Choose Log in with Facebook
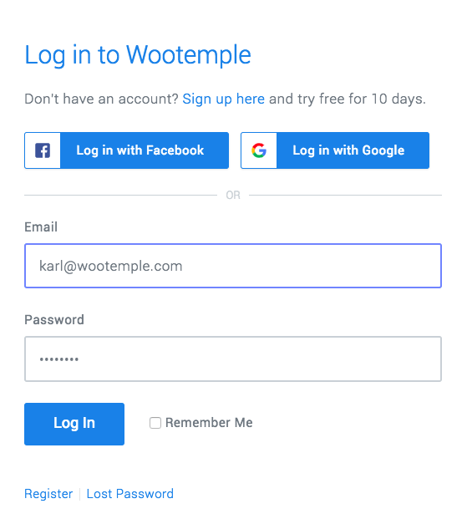 pyautogui.click(x=126, y=150)
